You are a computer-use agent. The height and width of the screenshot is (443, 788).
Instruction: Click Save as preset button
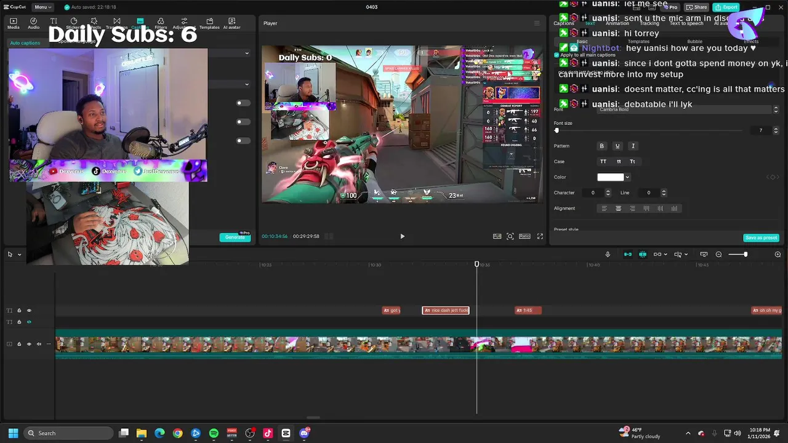(762, 237)
